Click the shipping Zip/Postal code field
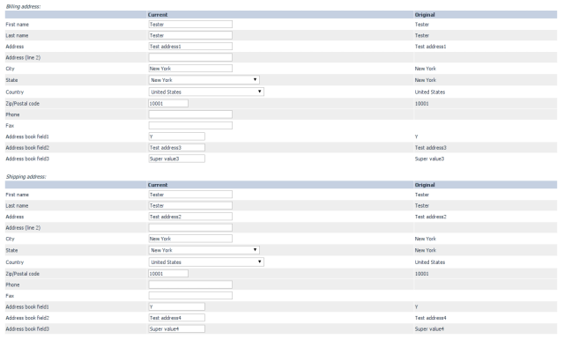Viewport: 564px width, 339px height. coord(168,274)
